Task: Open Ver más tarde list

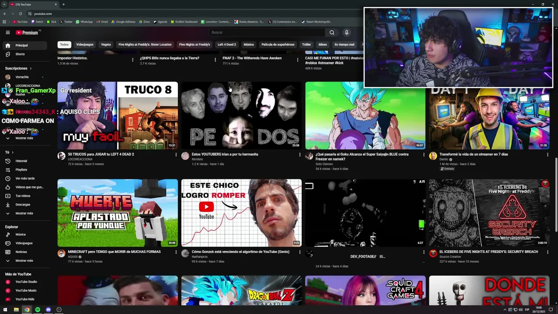Action: coord(25,178)
